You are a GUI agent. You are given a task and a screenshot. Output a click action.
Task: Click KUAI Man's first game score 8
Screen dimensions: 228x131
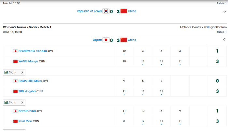(x=124, y=121)
